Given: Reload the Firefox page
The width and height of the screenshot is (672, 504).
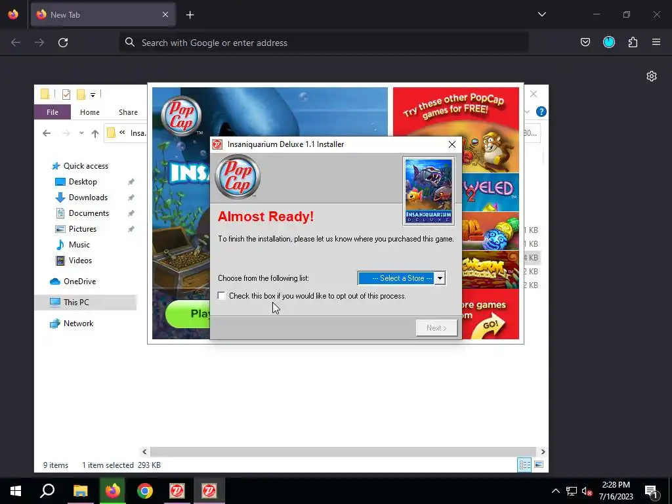Looking at the screenshot, I should point(63,43).
